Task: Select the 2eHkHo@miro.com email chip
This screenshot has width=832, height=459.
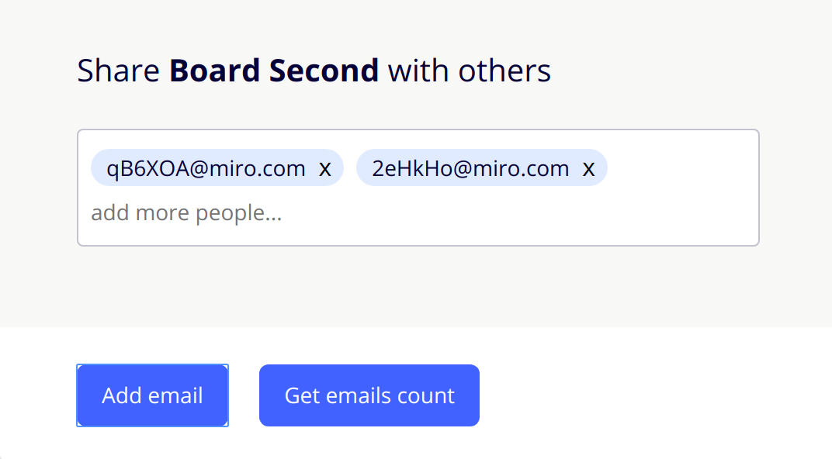Action: [x=470, y=168]
